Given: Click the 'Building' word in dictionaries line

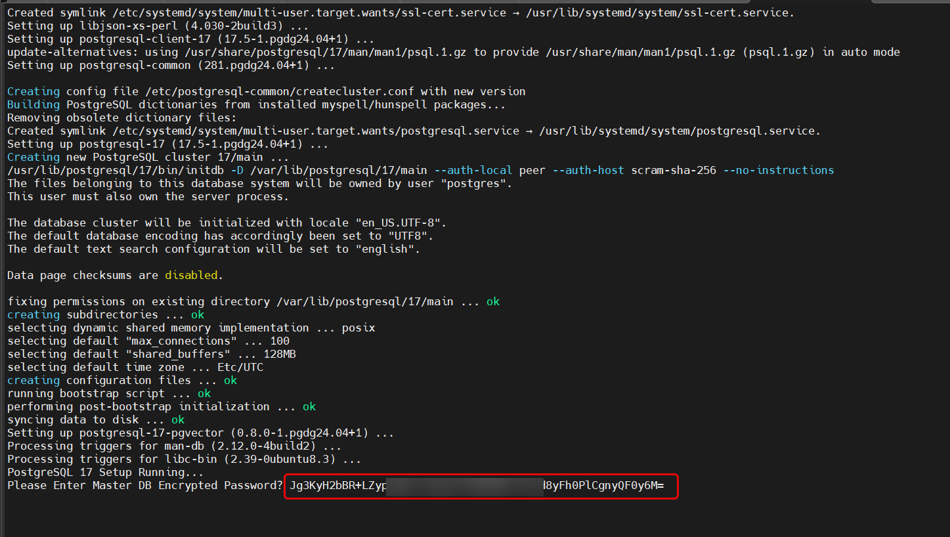Looking at the screenshot, I should pos(33,105).
